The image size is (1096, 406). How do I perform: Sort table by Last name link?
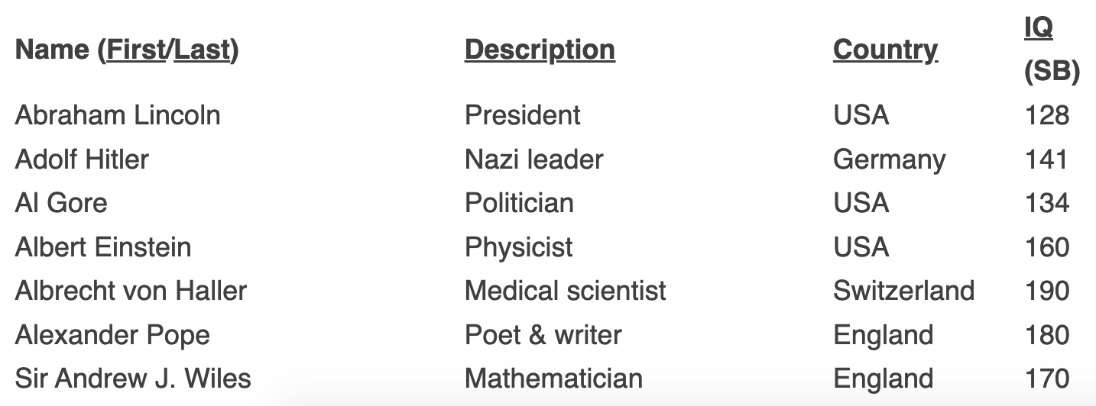(202, 50)
